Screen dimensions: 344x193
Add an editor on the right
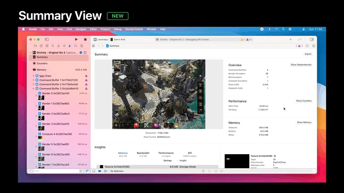[314, 46]
